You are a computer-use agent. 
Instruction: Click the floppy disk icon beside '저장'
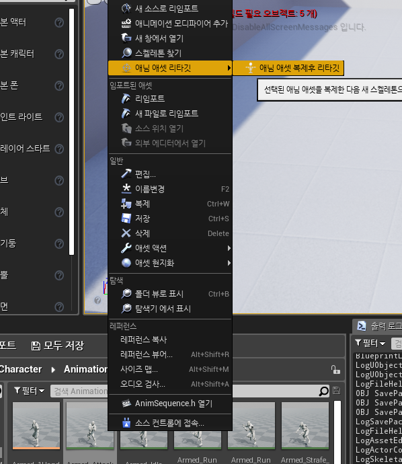pos(126,219)
